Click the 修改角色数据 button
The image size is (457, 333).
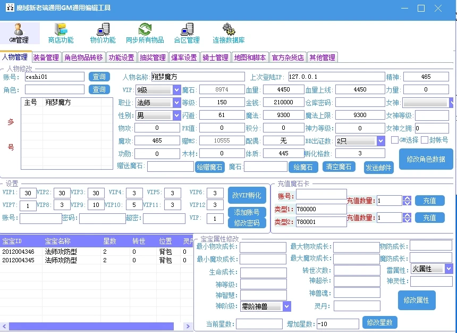426,159
